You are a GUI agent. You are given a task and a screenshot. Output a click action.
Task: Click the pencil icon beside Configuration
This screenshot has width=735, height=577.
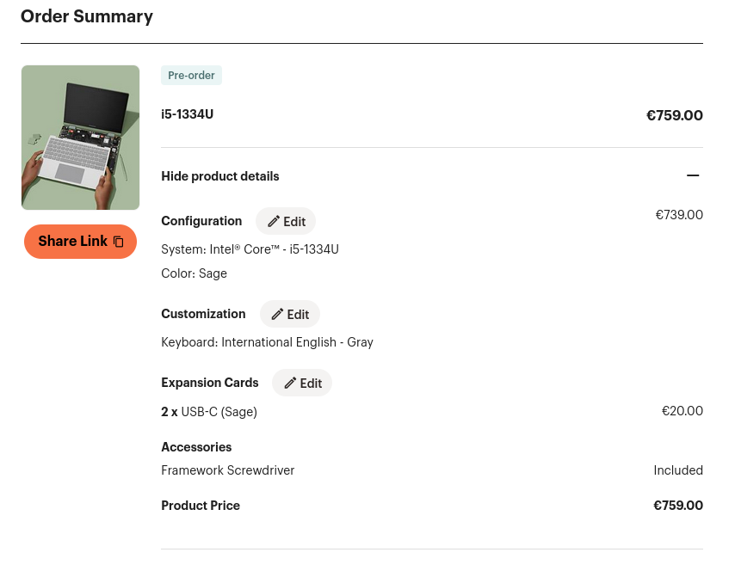(274, 222)
